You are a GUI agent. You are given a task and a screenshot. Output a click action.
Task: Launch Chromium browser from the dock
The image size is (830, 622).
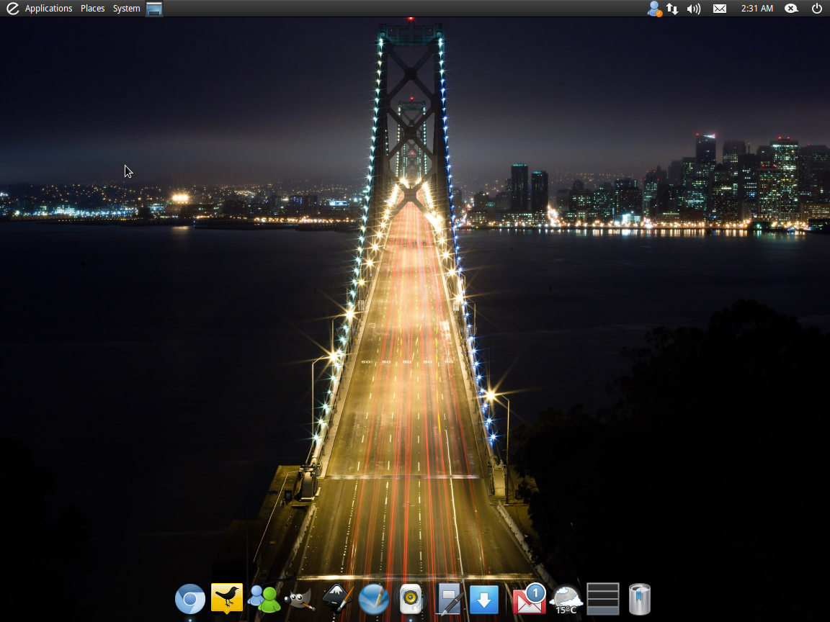[190, 599]
